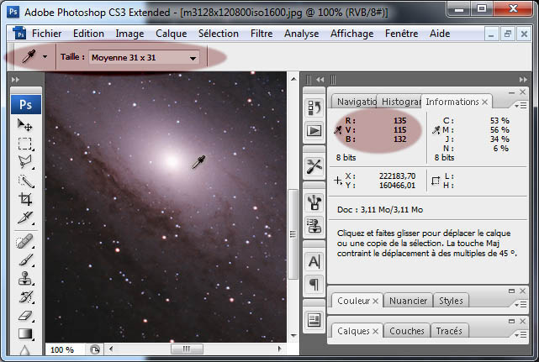This screenshot has width=539, height=362.
Task: Switch to the Nuancier tab
Action: [408, 301]
